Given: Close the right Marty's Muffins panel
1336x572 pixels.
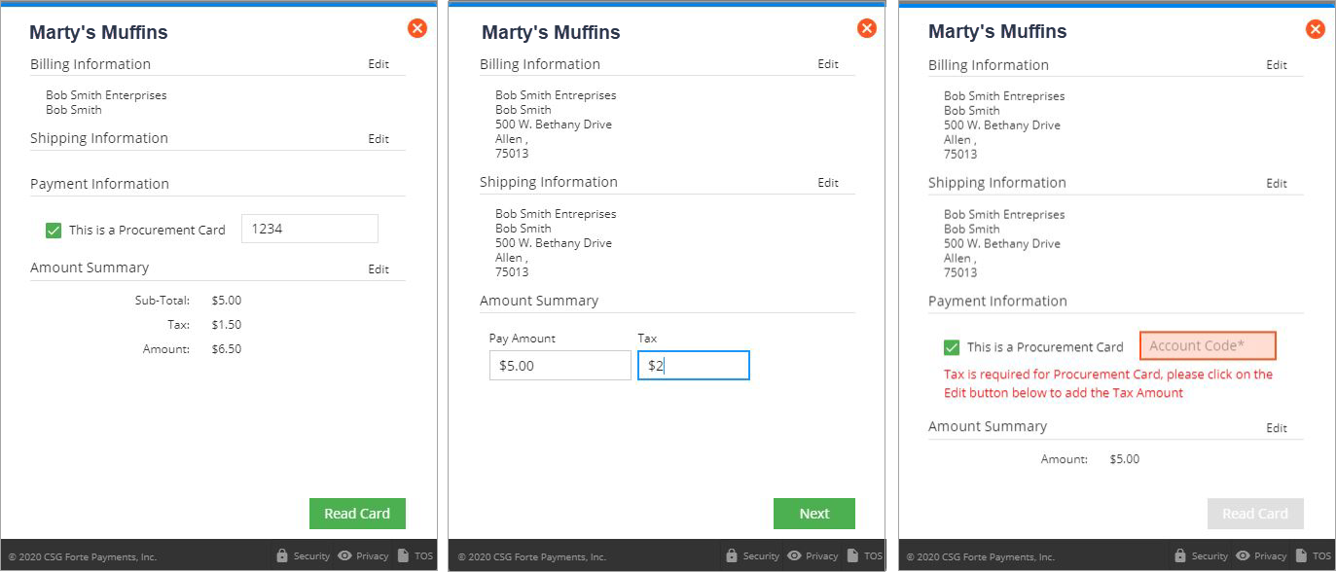Looking at the screenshot, I should point(1316,29).
